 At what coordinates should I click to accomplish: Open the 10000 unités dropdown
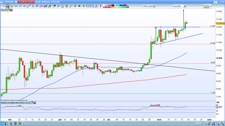tap(154, 6)
